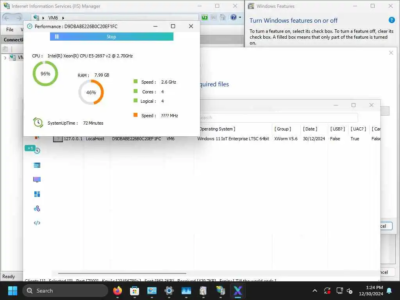Expand the VM tree node in Connections pane
The width and height of the screenshot is (400, 300).
(x=5, y=58)
